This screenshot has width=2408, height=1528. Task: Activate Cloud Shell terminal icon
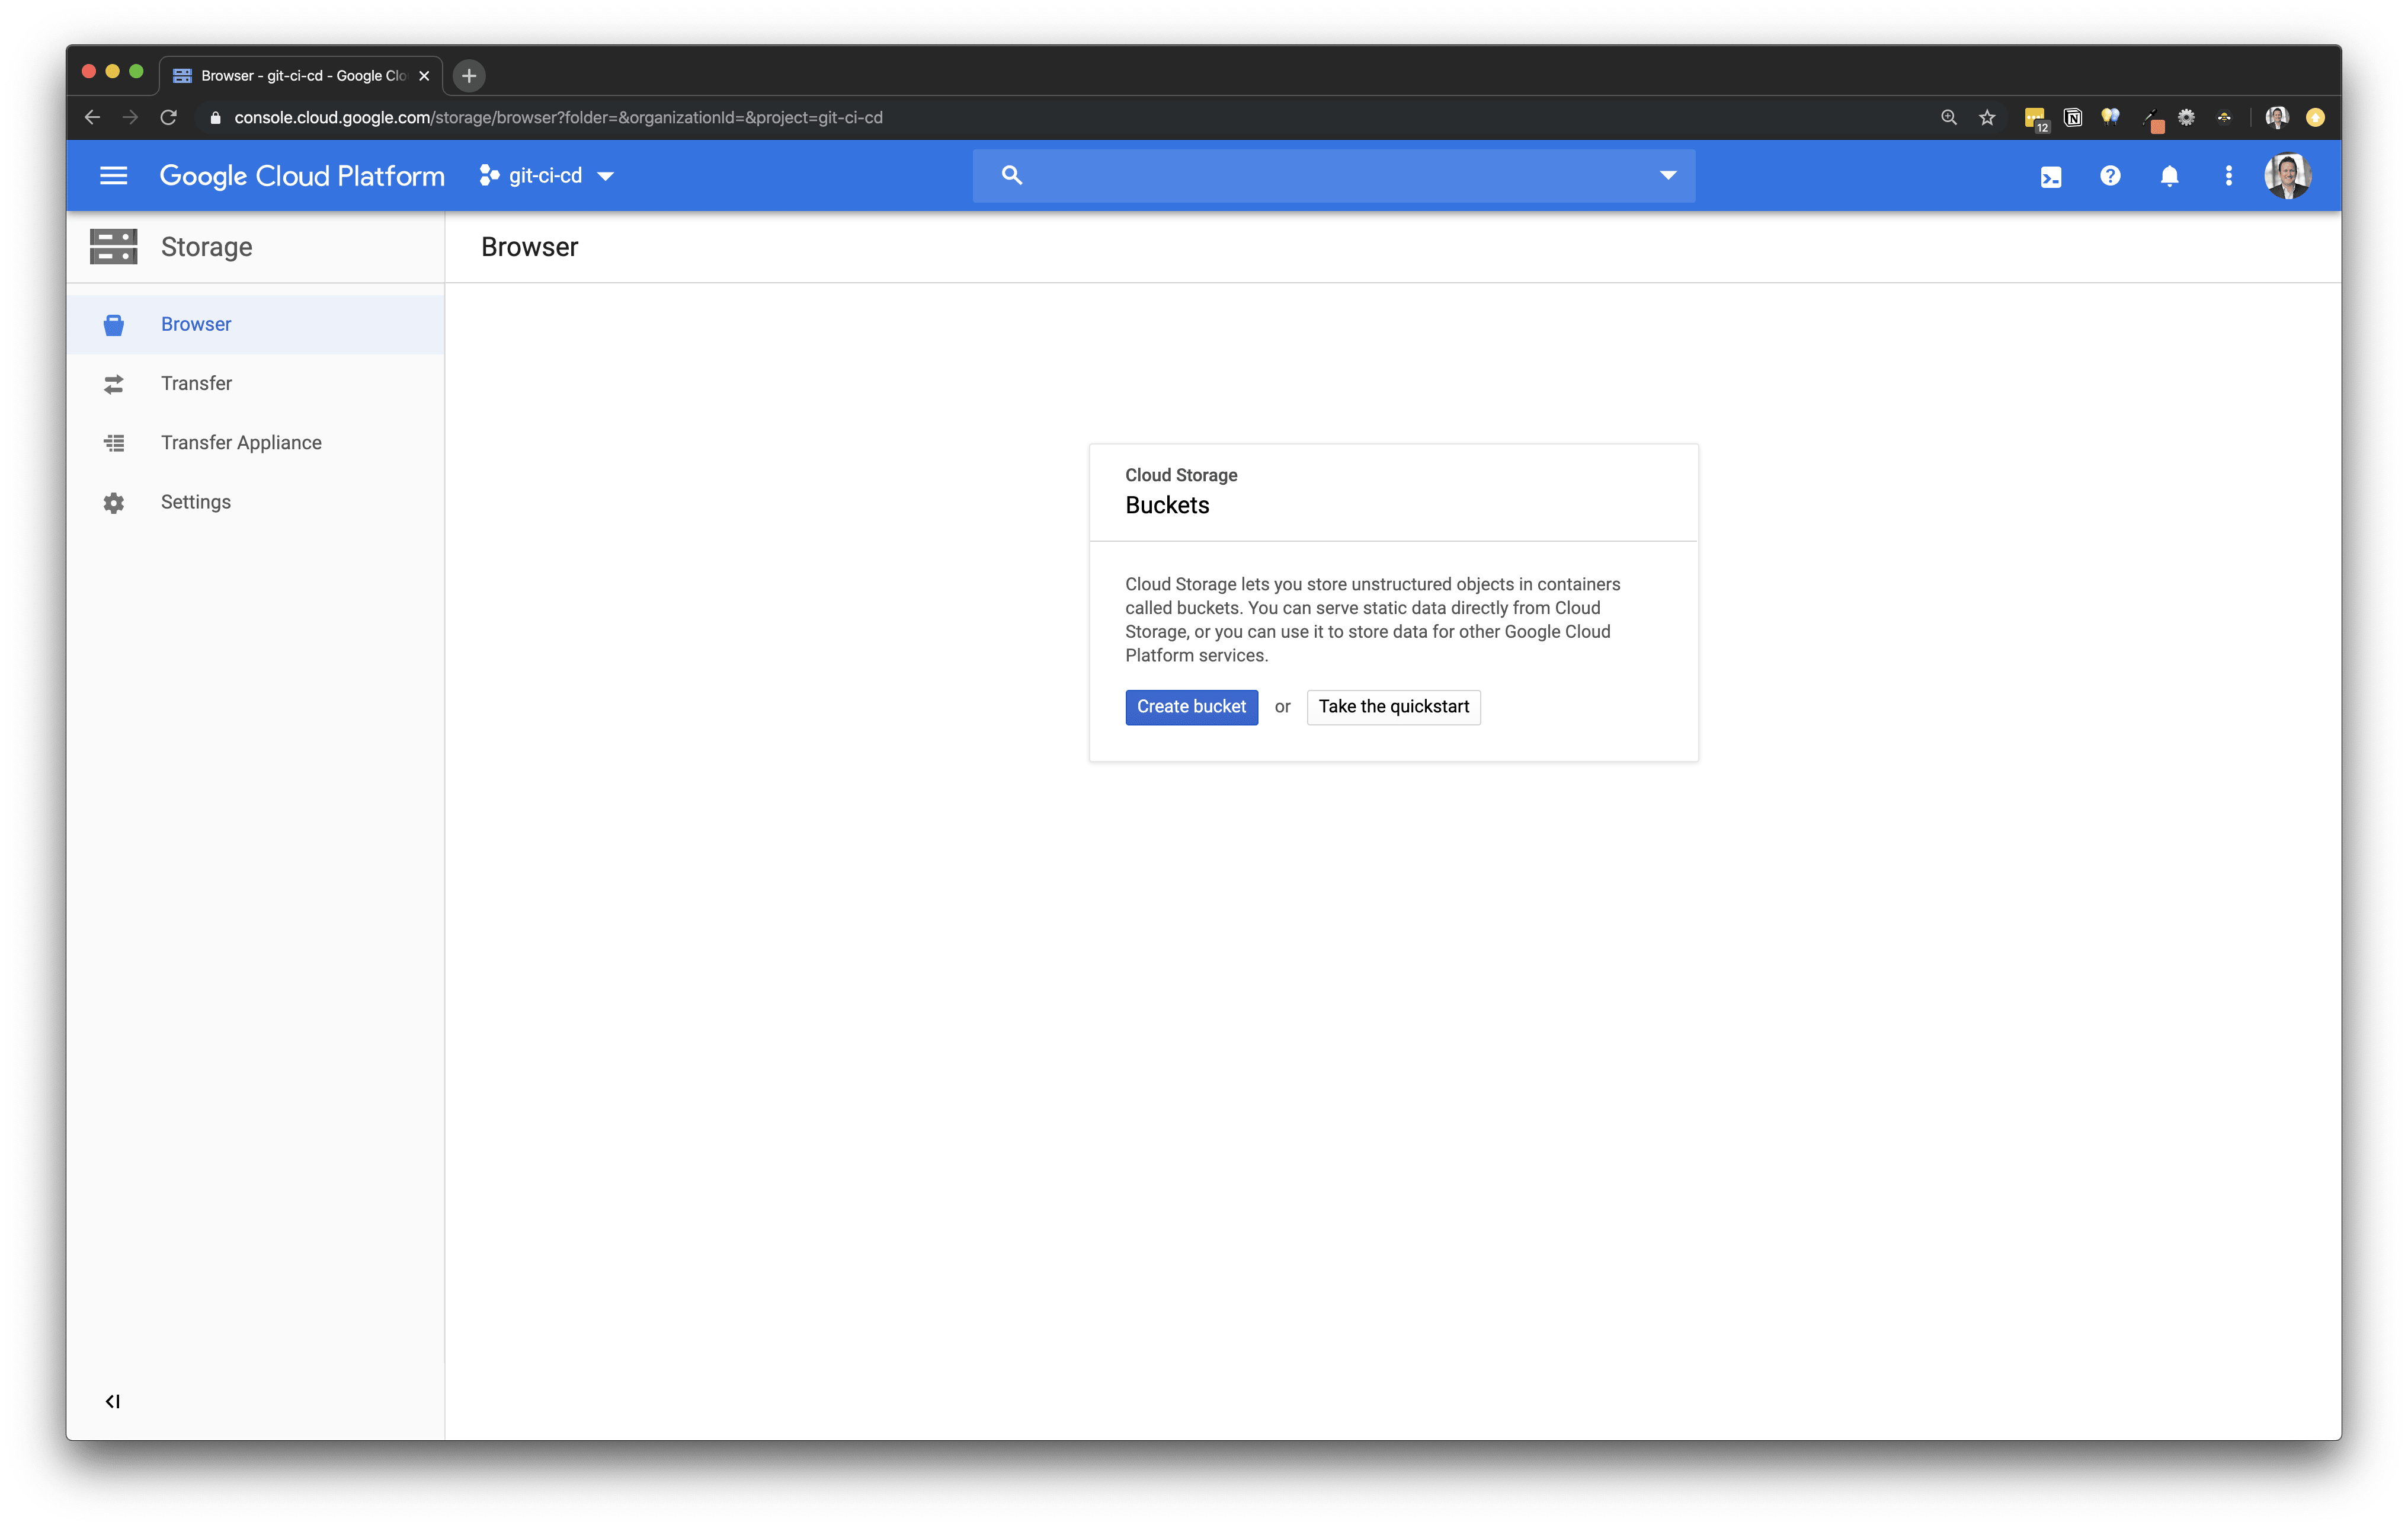tap(2051, 177)
